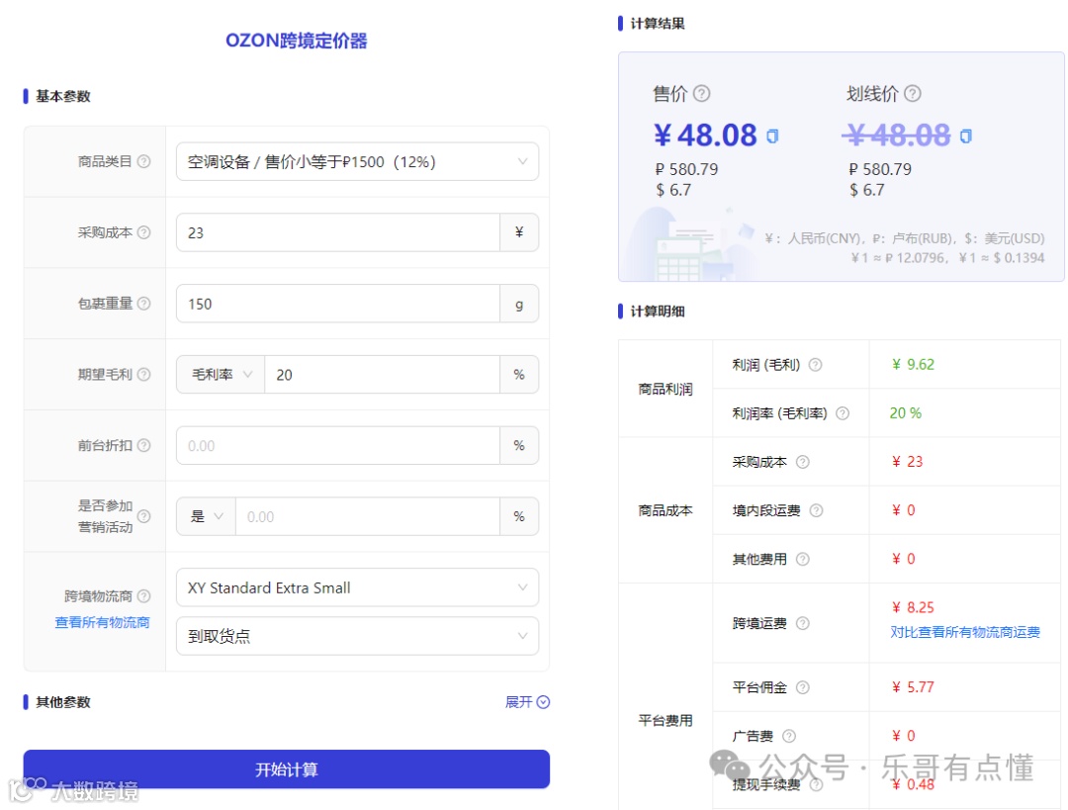
Task: Open 查看所有物流商 link
Action: tap(102, 622)
